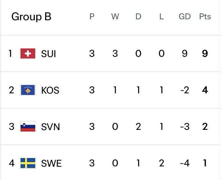Click the P column header

tap(92, 17)
